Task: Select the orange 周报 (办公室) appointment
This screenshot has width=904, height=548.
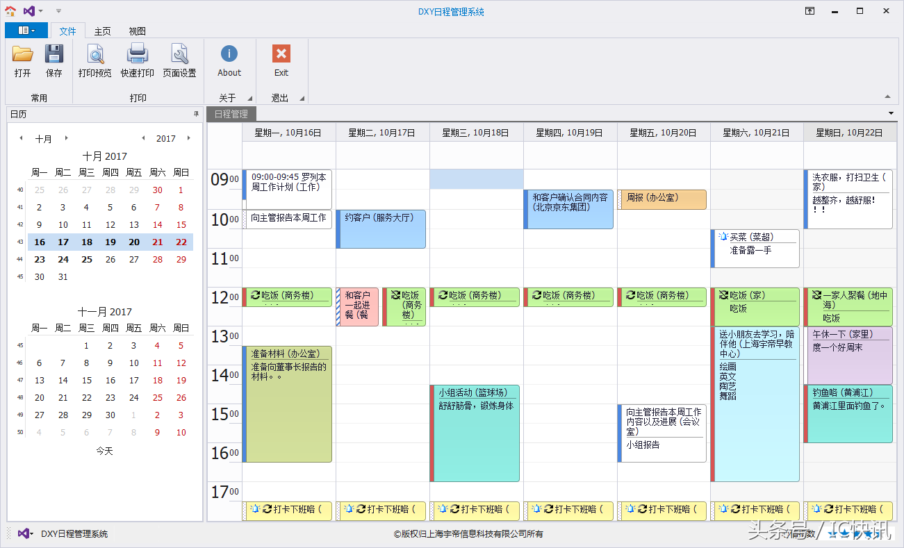Action: pyautogui.click(x=661, y=199)
